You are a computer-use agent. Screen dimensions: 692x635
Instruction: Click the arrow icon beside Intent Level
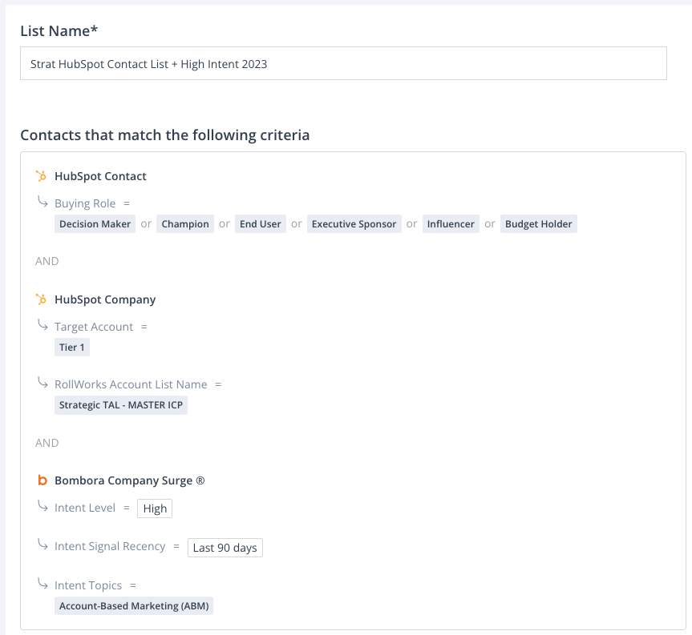pos(42,506)
